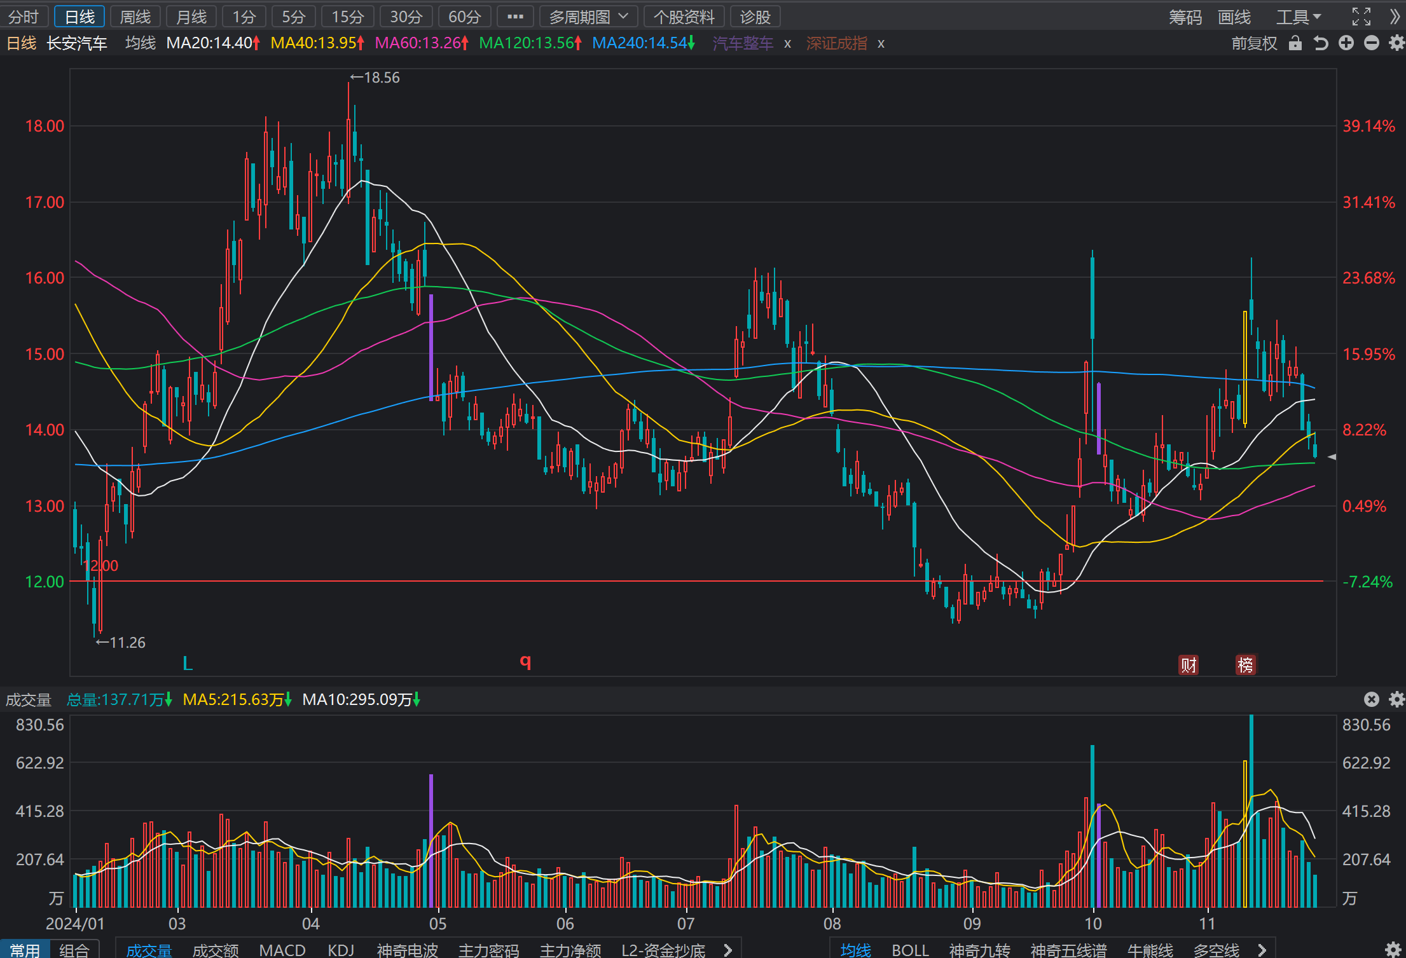
Task: Select the 日线 daily chart tab
Action: pyautogui.click(x=79, y=17)
